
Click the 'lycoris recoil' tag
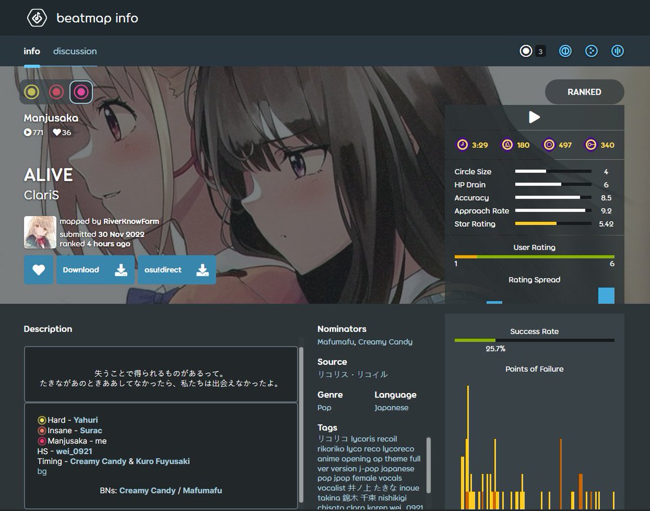tap(374, 439)
